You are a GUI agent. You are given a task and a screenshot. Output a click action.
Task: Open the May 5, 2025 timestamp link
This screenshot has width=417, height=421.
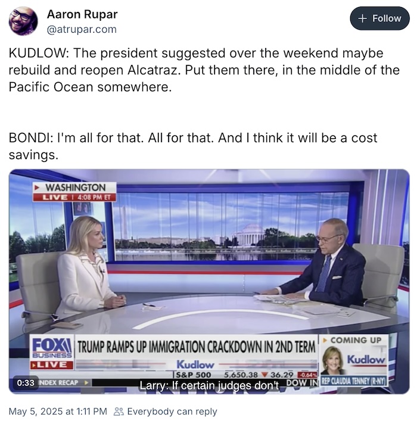tap(58, 411)
